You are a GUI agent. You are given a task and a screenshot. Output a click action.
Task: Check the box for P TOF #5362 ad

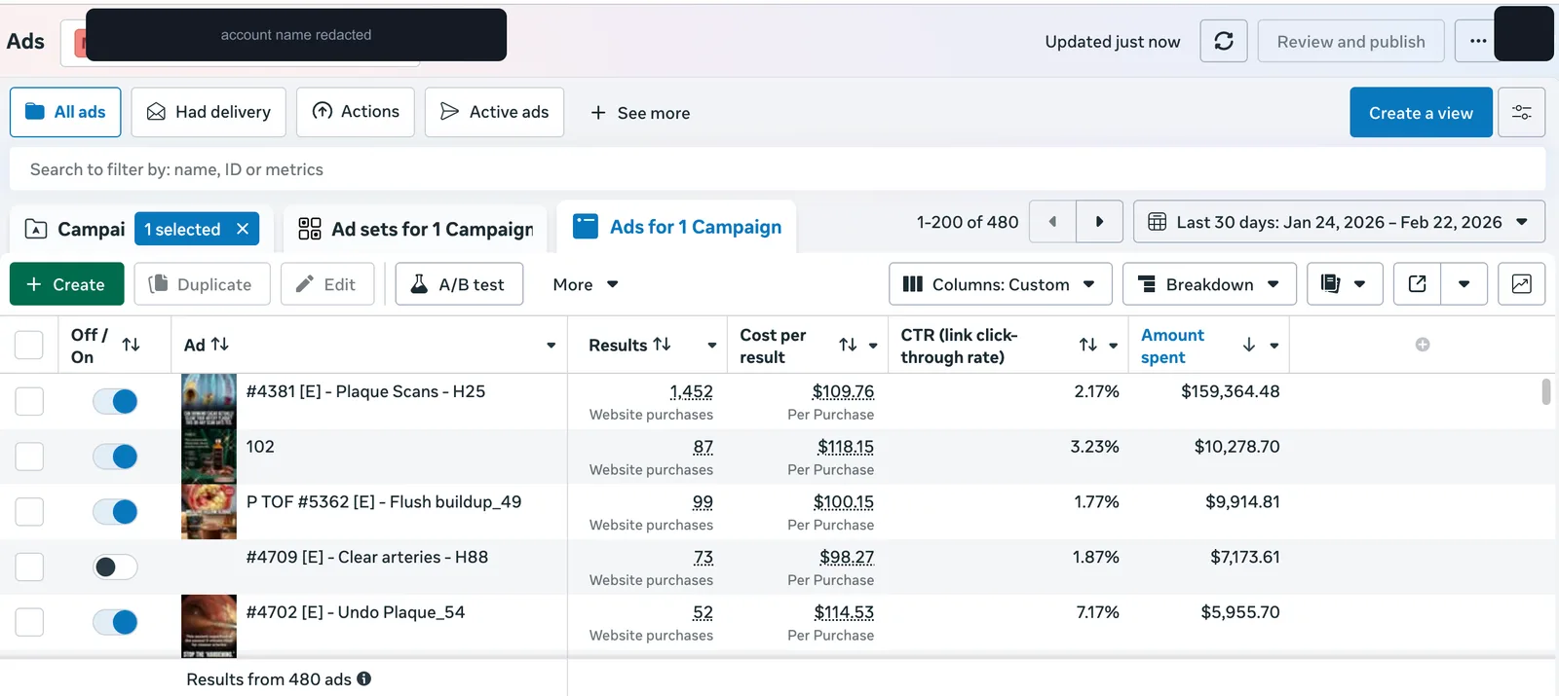tap(29, 512)
